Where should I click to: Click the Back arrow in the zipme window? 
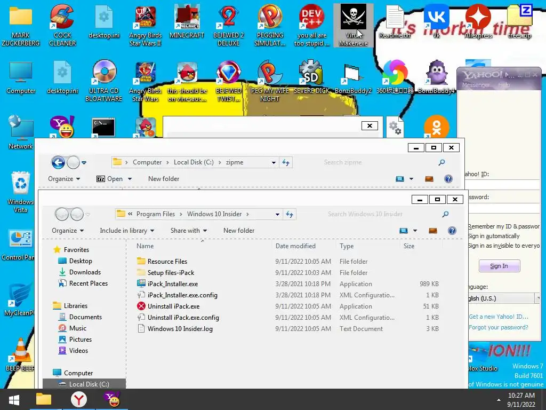tap(58, 162)
